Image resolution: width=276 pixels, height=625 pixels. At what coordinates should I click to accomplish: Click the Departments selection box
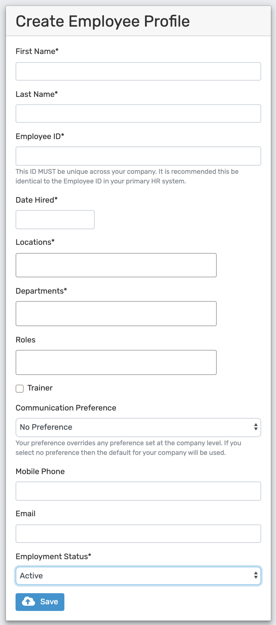116,313
